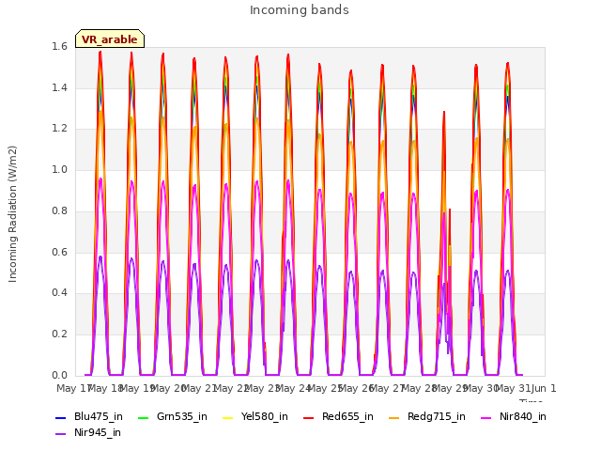Click the purple Nir945_in legend color marker
The height and width of the screenshot is (451, 601).
[60, 434]
